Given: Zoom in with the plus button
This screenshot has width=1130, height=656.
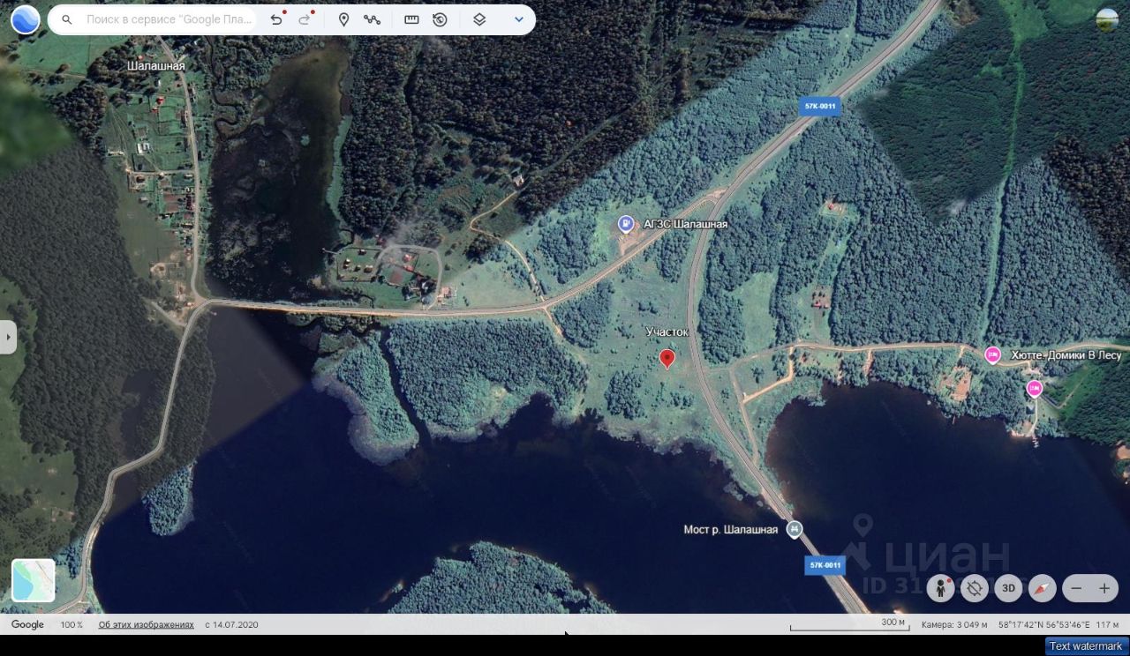Looking at the screenshot, I should 1104,588.
